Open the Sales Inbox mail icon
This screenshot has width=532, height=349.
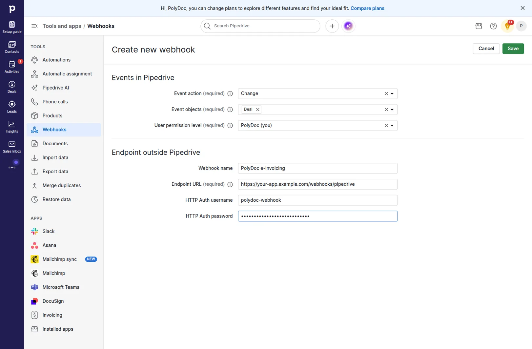pos(12,147)
